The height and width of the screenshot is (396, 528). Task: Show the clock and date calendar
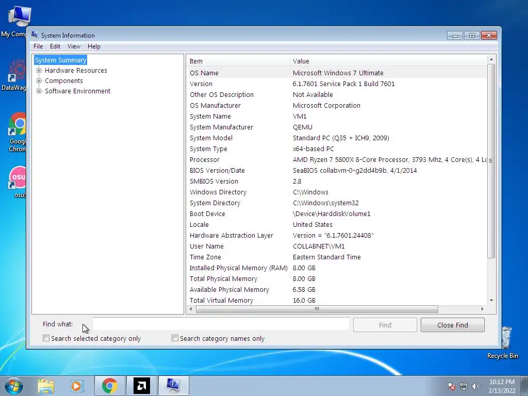pyautogui.click(x=502, y=386)
